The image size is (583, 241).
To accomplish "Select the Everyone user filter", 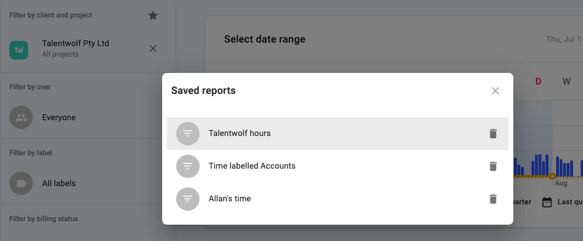I will pyautogui.click(x=59, y=117).
